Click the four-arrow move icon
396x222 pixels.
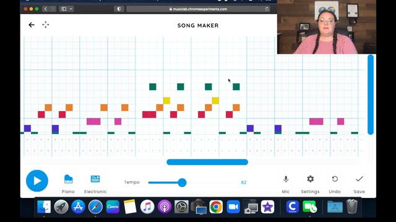coord(45,25)
